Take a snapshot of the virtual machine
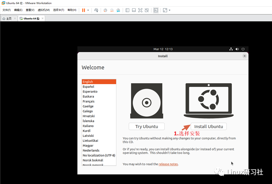The width and height of the screenshot is (272, 184). click(105, 10)
